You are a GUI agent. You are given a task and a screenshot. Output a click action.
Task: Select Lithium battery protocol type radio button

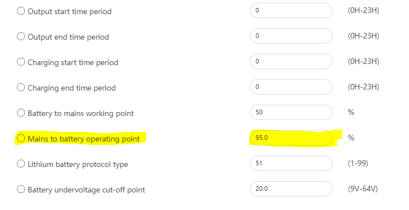click(21, 164)
